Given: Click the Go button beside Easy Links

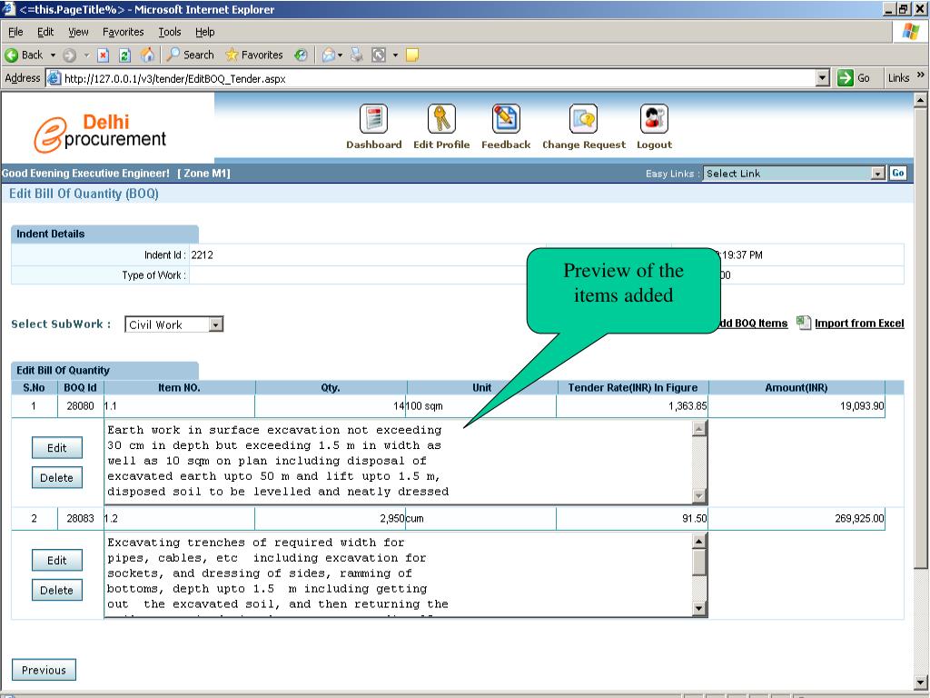Looking at the screenshot, I should pyautogui.click(x=897, y=173).
